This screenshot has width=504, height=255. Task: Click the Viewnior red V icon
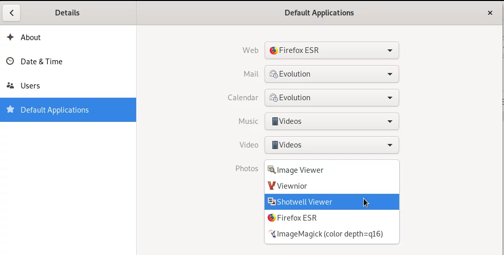[272, 186]
